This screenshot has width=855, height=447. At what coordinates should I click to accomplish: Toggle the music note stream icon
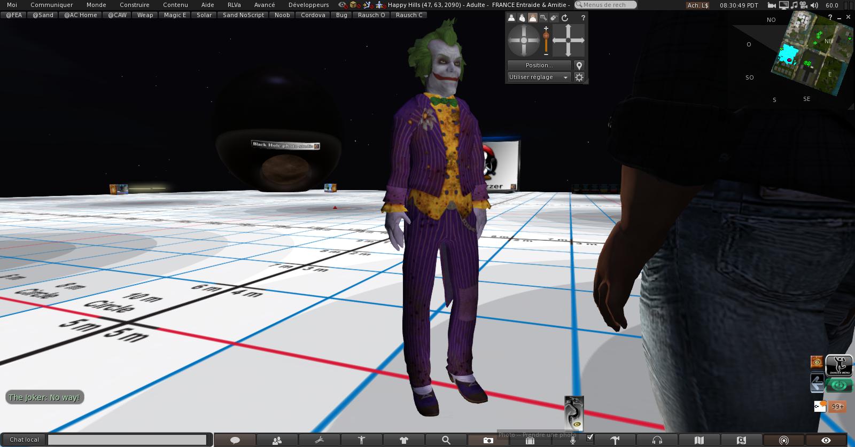(x=795, y=5)
